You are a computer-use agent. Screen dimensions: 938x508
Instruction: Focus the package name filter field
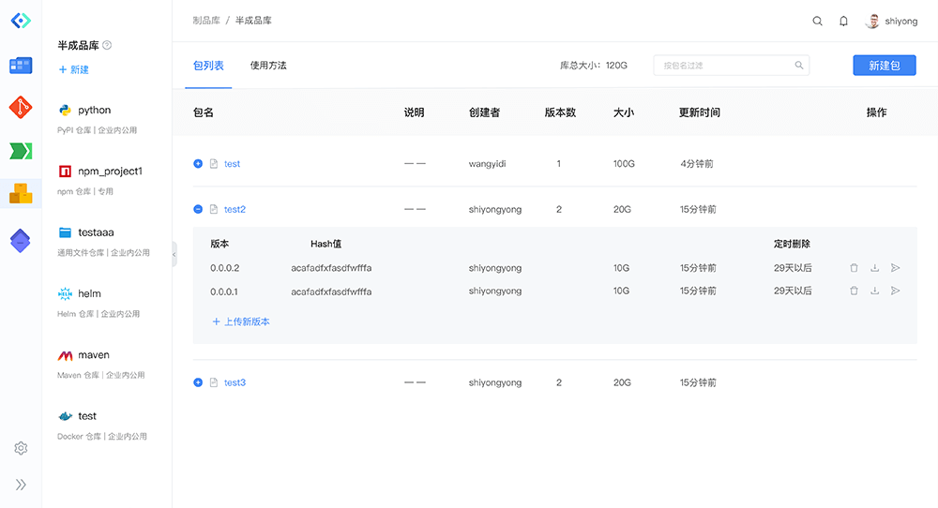[x=722, y=66]
